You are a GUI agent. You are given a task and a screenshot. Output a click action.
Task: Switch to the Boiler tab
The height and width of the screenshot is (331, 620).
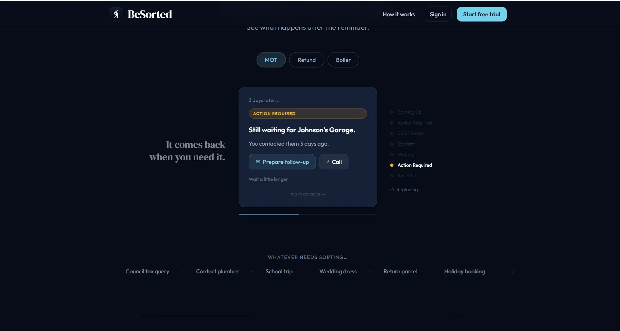click(343, 60)
